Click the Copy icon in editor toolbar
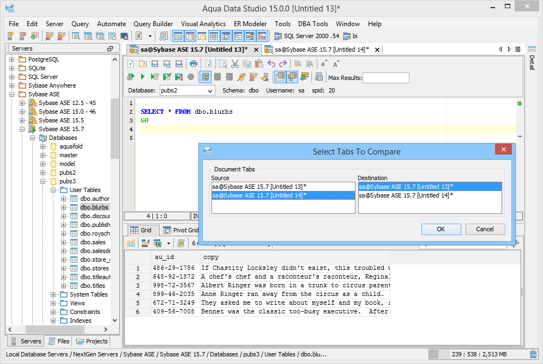543x364 pixels. [247, 64]
